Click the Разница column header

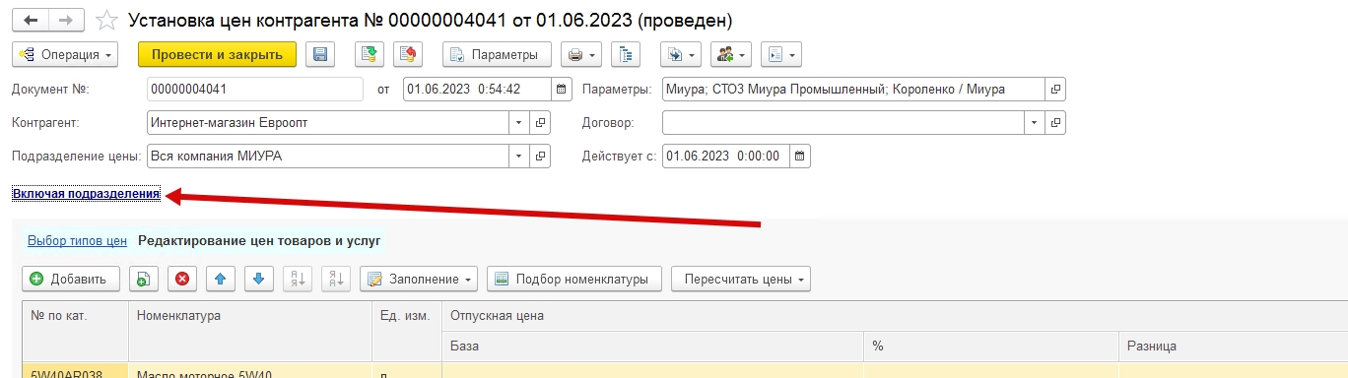pyautogui.click(x=1233, y=346)
